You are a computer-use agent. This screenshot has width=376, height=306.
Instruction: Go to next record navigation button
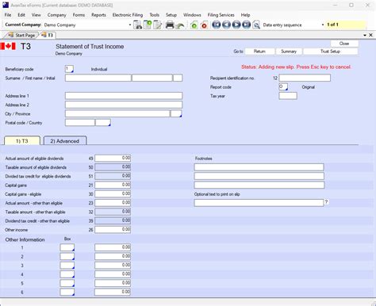point(236,25)
